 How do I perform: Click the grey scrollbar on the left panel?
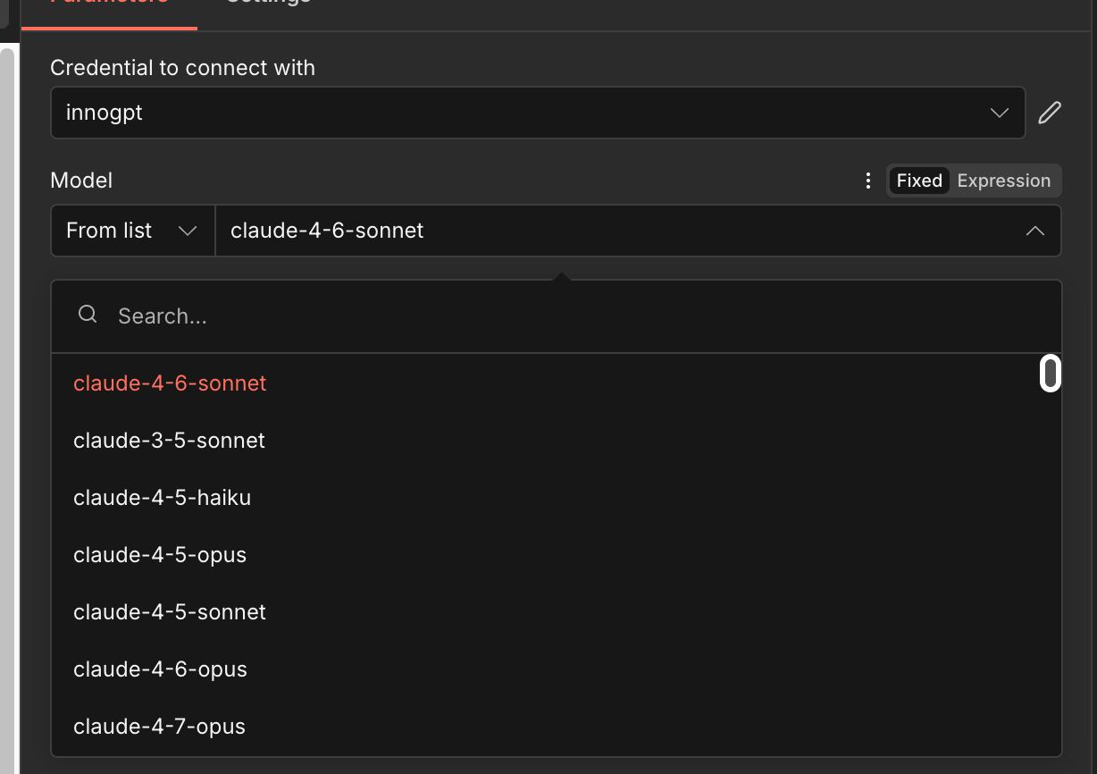coord(7,409)
